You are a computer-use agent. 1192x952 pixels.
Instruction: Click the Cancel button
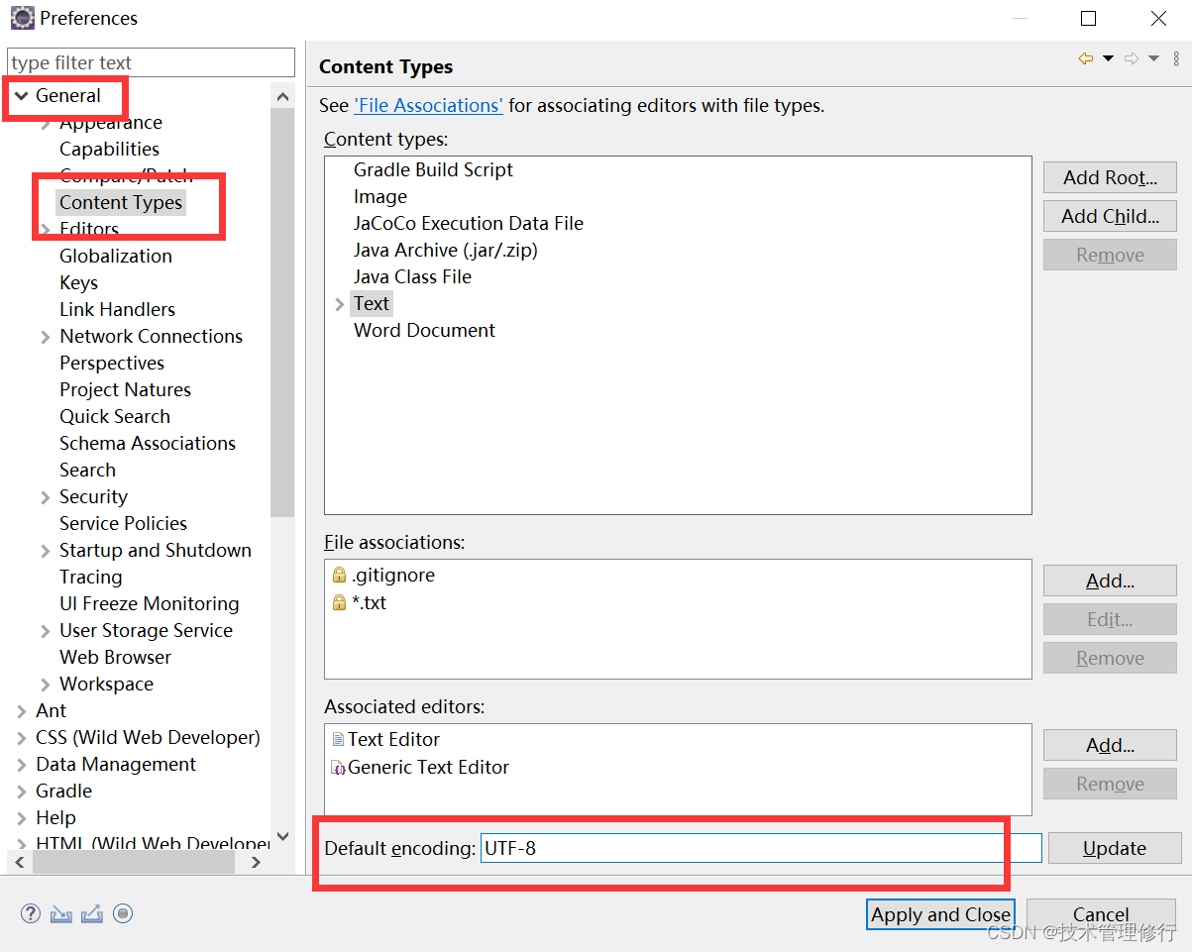pyautogui.click(x=1101, y=914)
